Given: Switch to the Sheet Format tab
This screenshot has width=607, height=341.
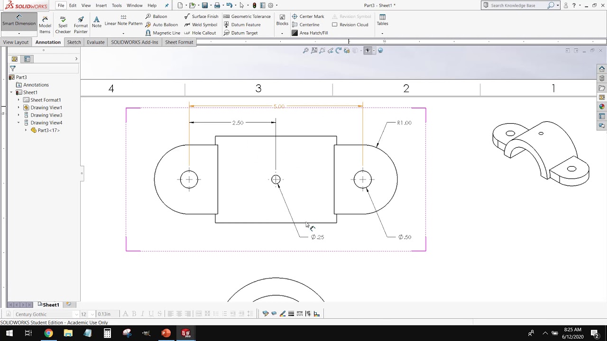Looking at the screenshot, I should (x=179, y=42).
